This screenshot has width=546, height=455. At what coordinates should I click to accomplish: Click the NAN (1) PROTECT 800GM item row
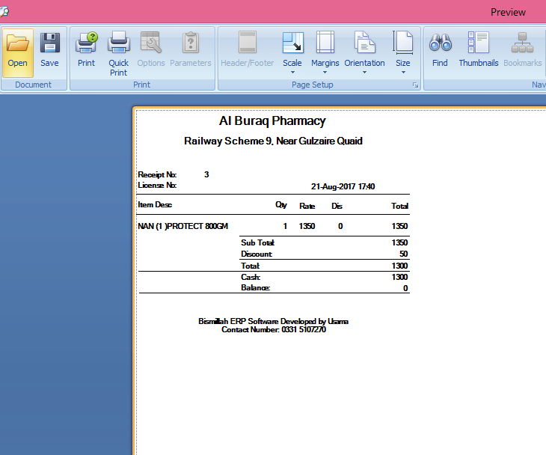(x=182, y=226)
